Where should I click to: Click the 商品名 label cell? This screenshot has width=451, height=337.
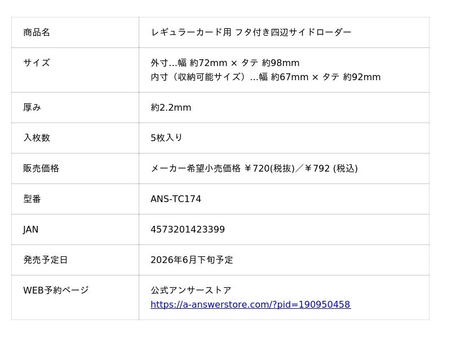(x=37, y=32)
